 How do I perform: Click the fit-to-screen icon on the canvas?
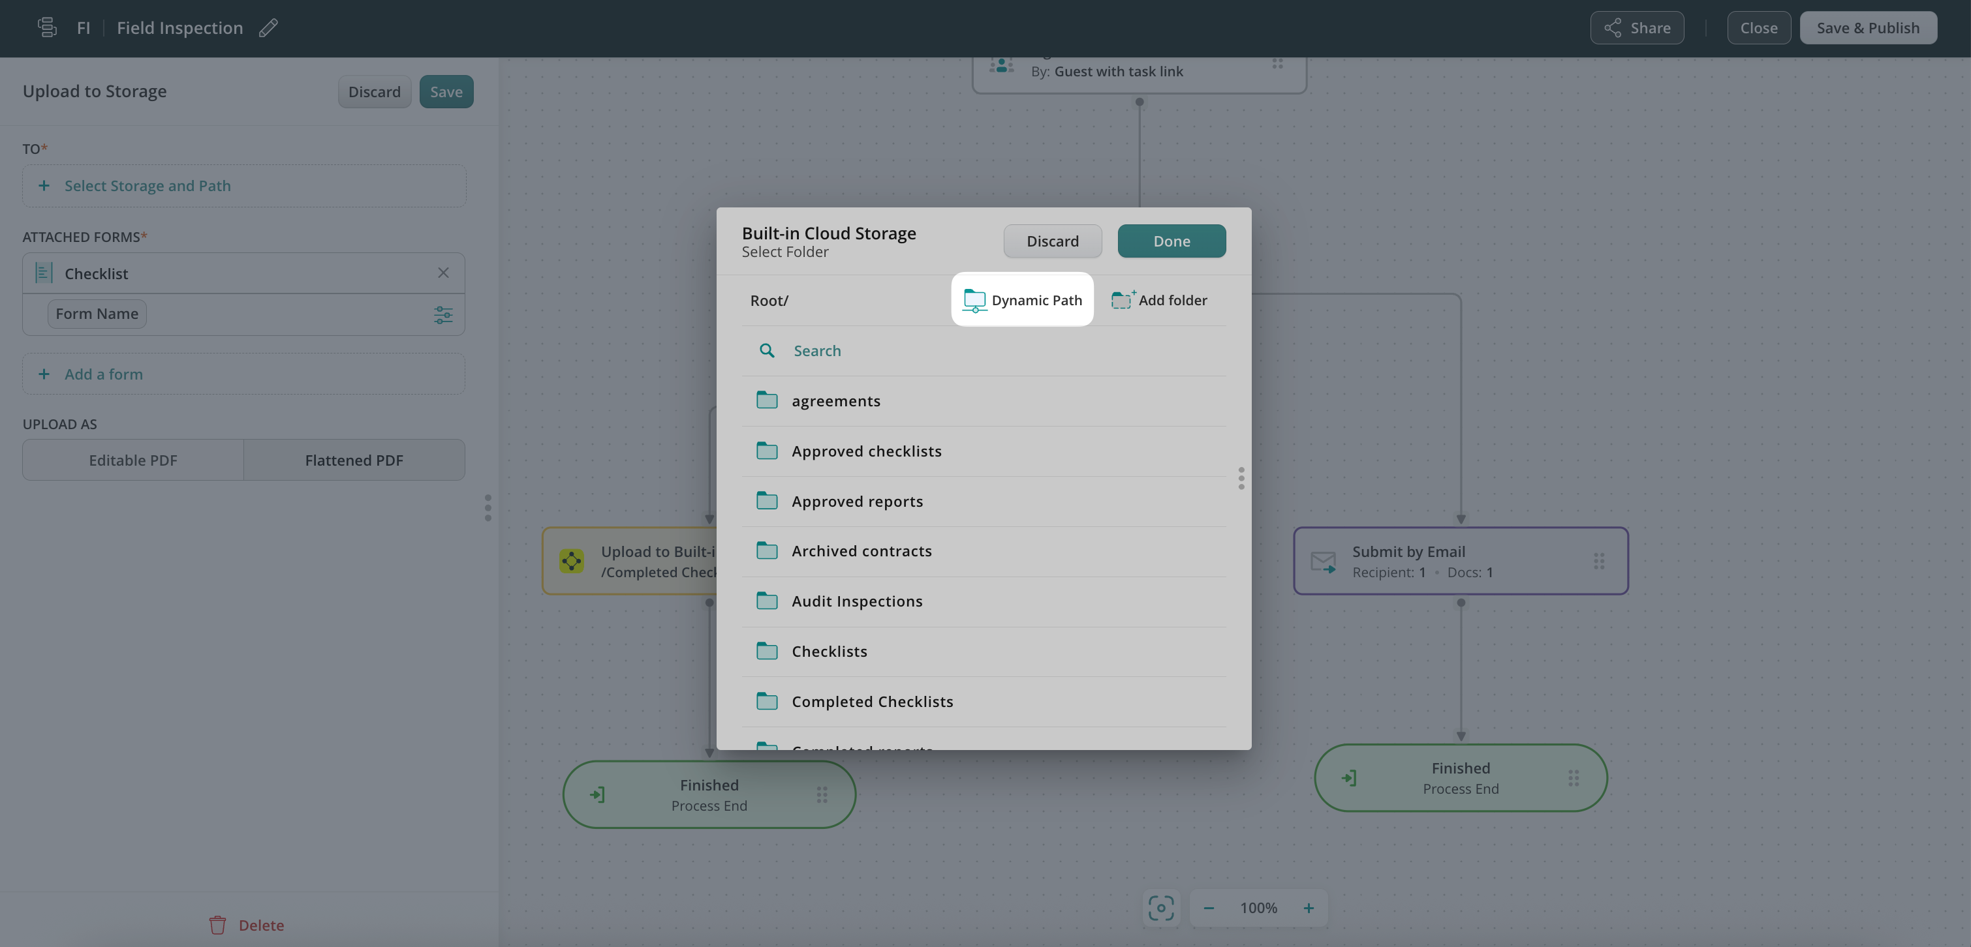point(1160,908)
